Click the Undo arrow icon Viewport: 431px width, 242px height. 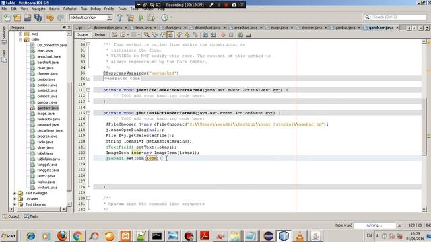(50, 17)
